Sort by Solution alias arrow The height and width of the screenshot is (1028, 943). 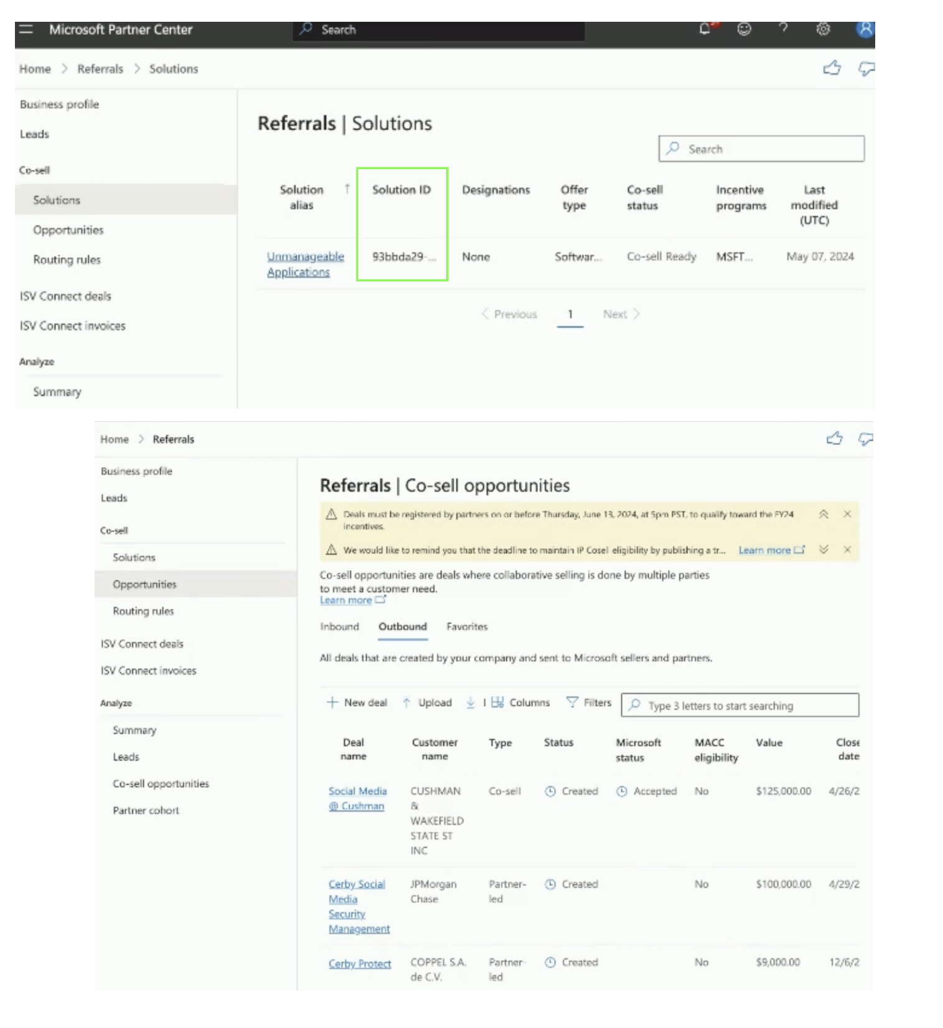[347, 189]
